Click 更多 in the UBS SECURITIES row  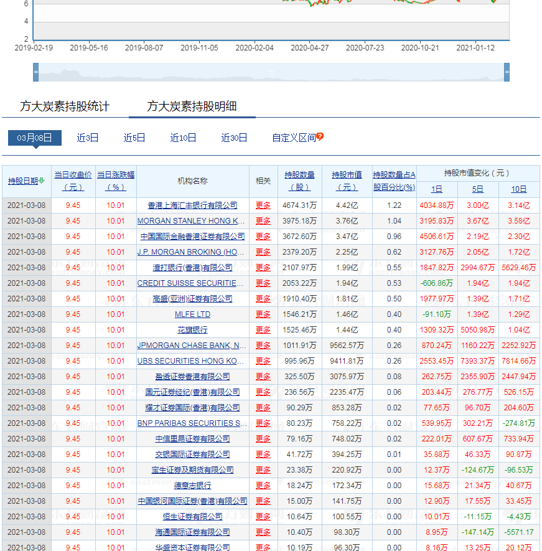click(263, 361)
